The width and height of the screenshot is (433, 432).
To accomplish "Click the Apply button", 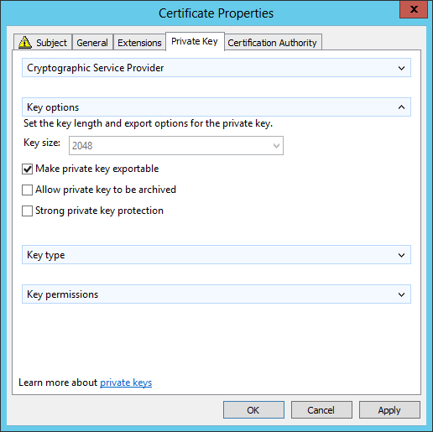I will [x=389, y=410].
